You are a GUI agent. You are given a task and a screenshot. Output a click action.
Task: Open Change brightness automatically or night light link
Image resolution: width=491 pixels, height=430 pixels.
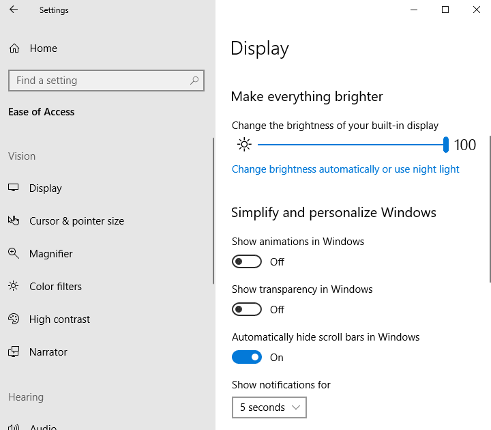[x=345, y=169]
